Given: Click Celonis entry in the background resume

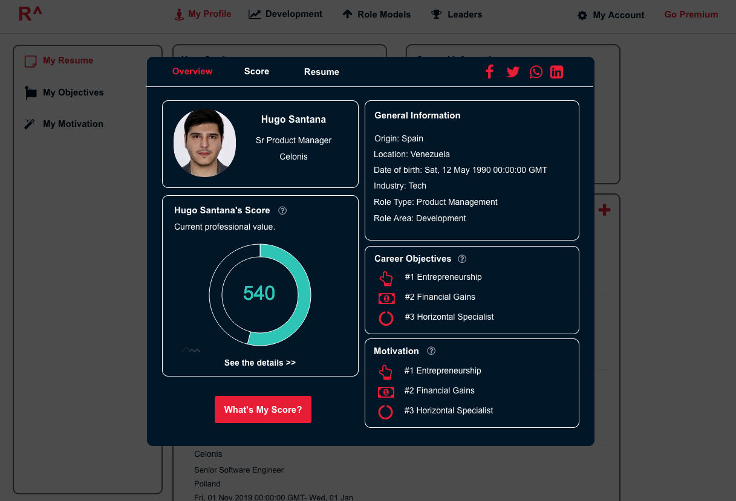Looking at the screenshot, I should coord(208,454).
